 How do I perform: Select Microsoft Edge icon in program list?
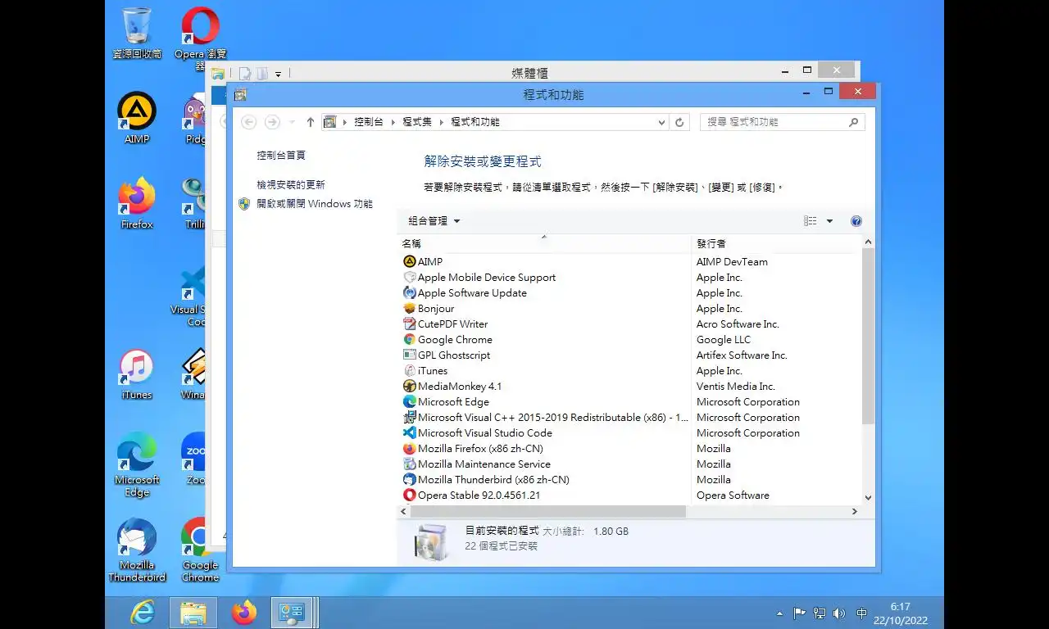coord(410,401)
